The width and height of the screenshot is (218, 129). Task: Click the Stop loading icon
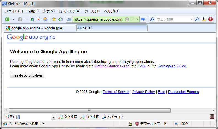39,19
